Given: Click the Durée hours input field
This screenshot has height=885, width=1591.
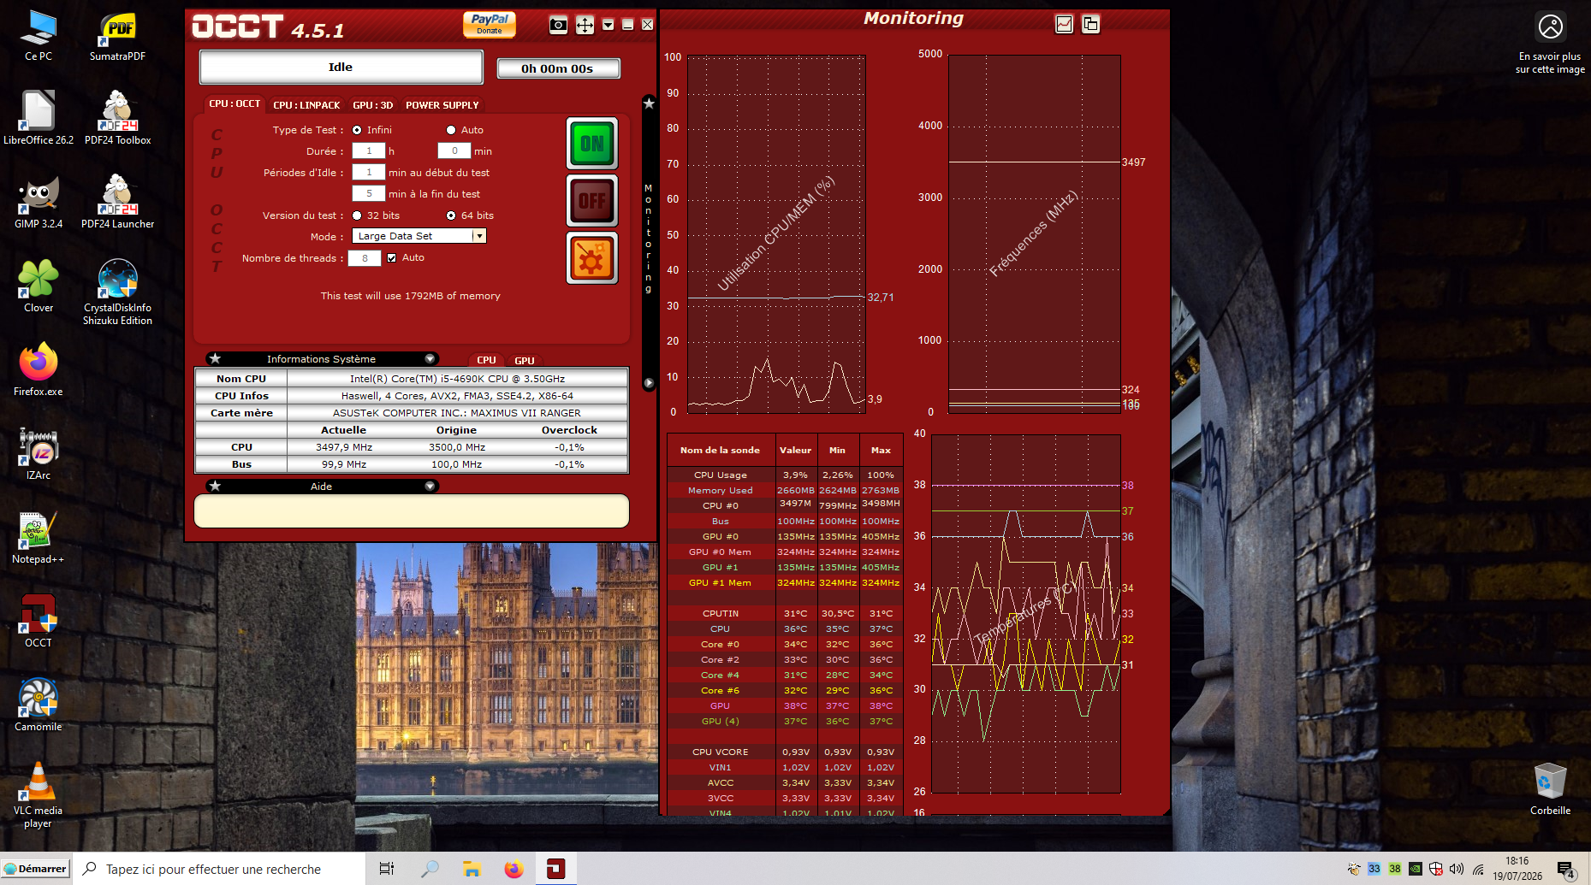Looking at the screenshot, I should click(x=369, y=151).
